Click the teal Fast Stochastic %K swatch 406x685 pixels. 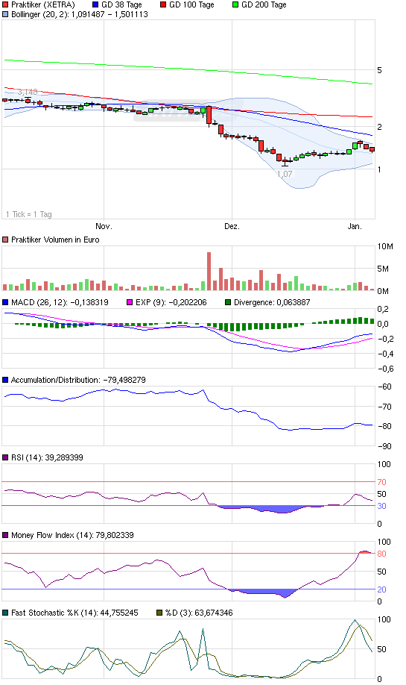pos(5,613)
